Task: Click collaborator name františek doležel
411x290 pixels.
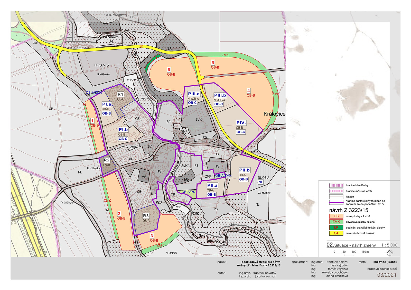Action: pyautogui.click(x=337, y=262)
